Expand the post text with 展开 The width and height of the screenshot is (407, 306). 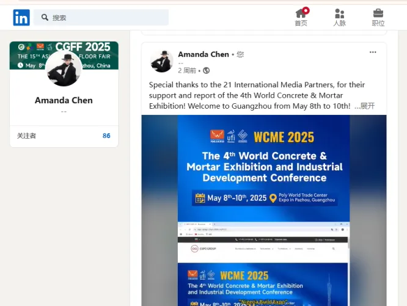(367, 106)
